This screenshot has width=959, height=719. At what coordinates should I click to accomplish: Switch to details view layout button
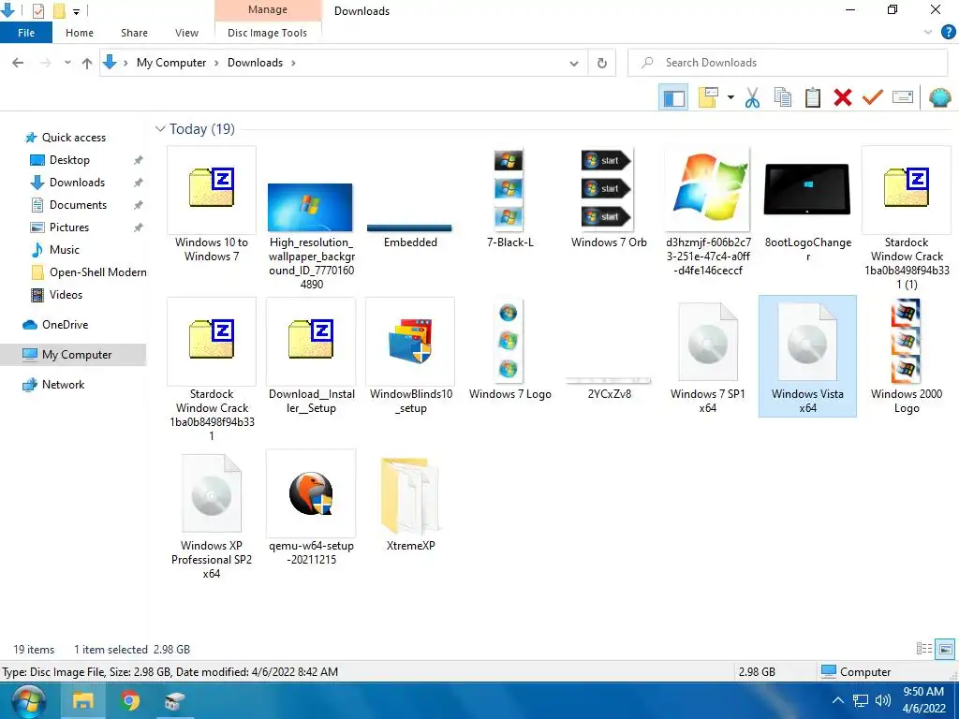(x=924, y=649)
